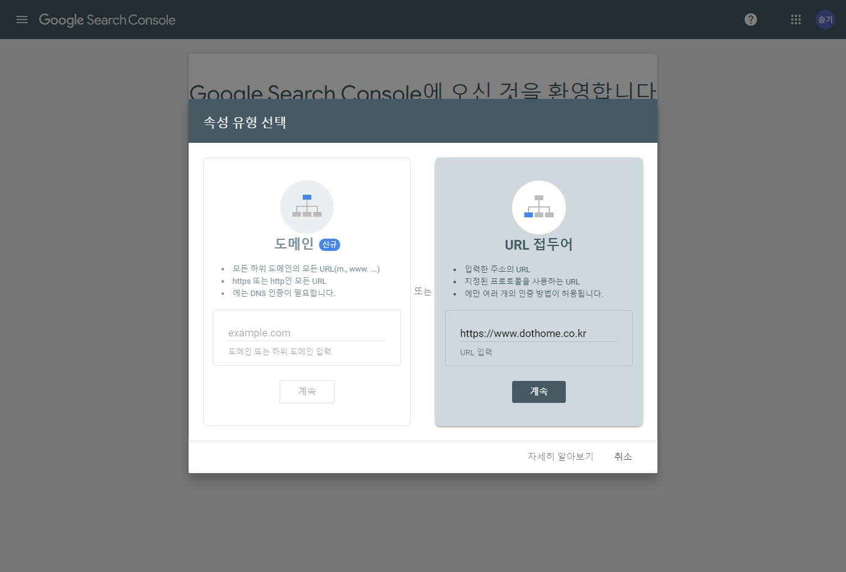
Task: Click the Google Search Console logo
Action: pyautogui.click(x=107, y=20)
